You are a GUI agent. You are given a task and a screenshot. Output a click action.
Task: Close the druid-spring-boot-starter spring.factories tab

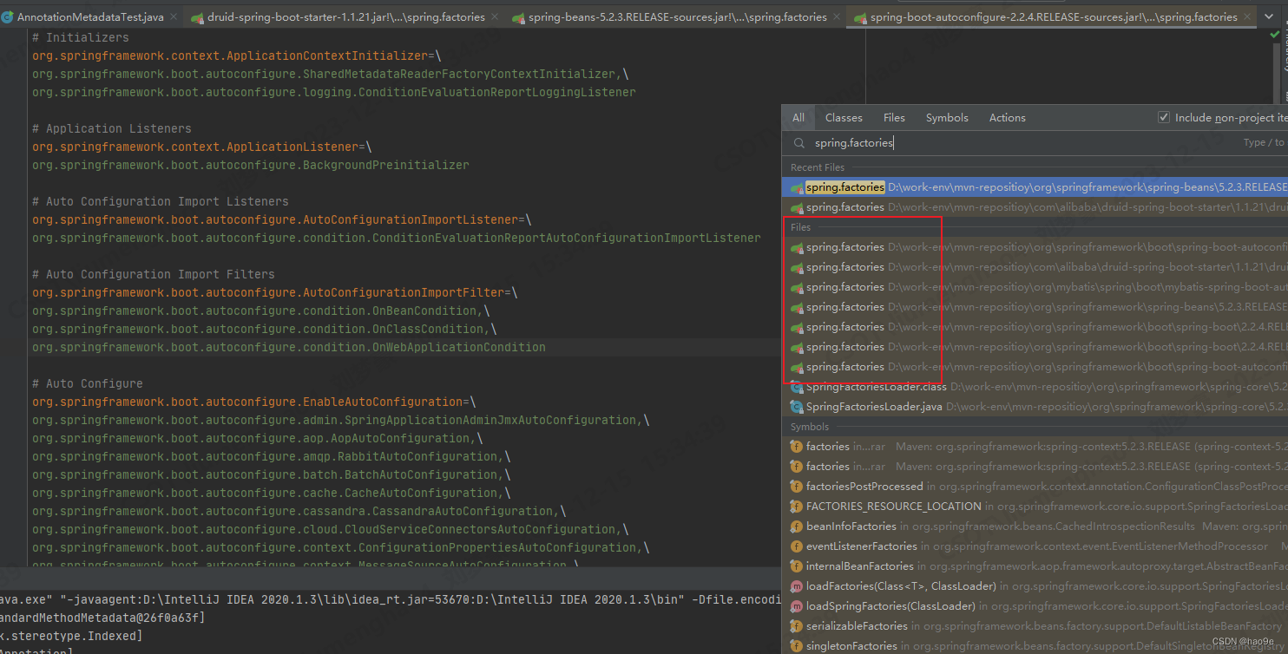tap(495, 17)
